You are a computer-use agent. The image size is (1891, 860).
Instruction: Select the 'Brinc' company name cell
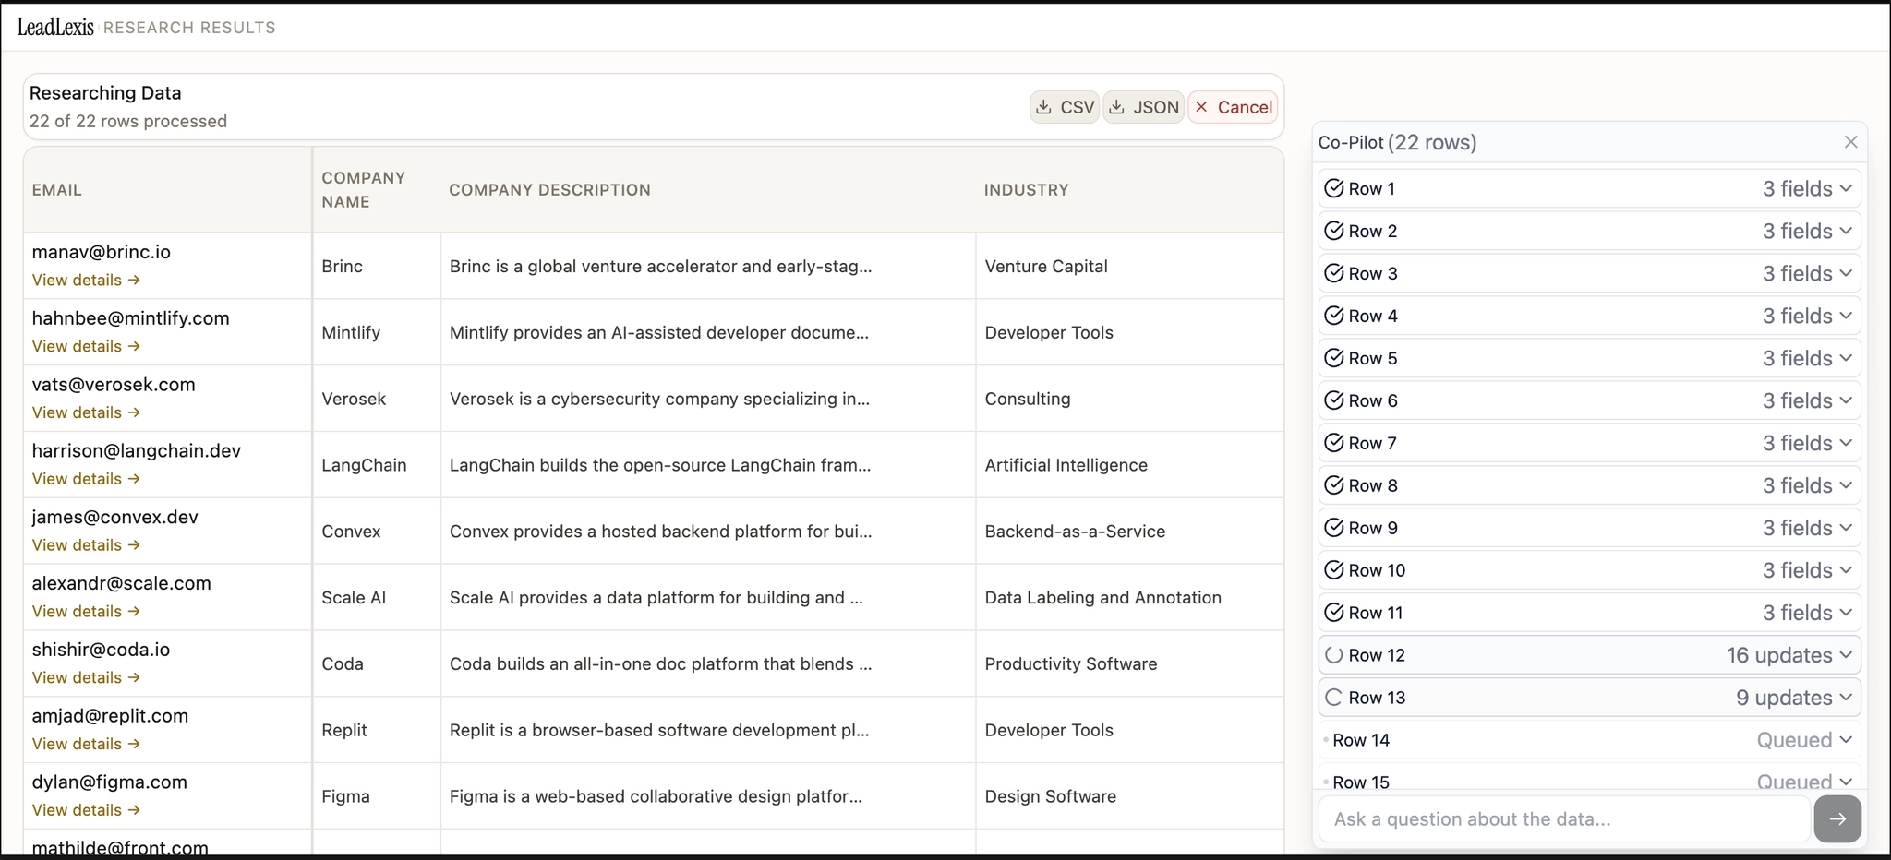point(377,266)
